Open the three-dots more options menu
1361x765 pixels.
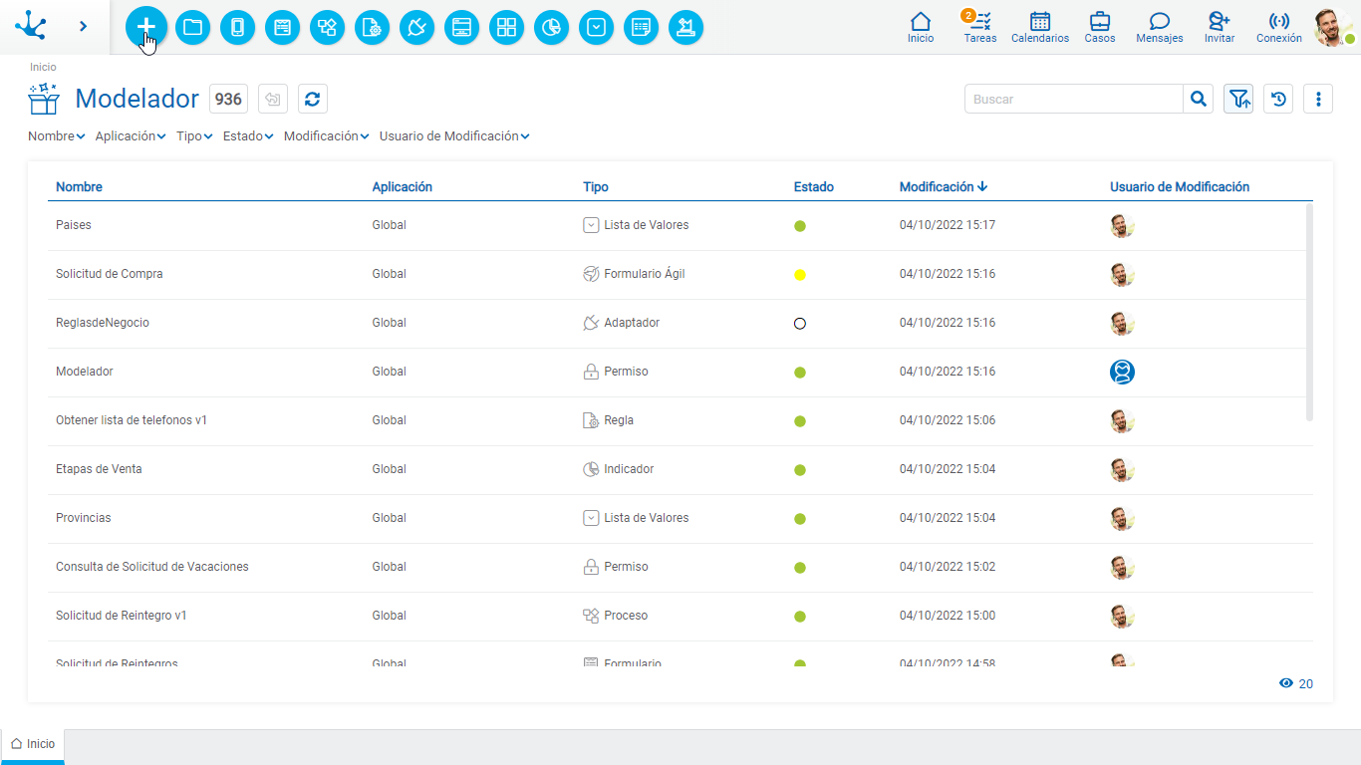1318,99
